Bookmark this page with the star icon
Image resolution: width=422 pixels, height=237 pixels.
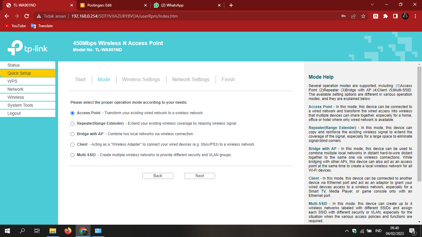coord(363,16)
